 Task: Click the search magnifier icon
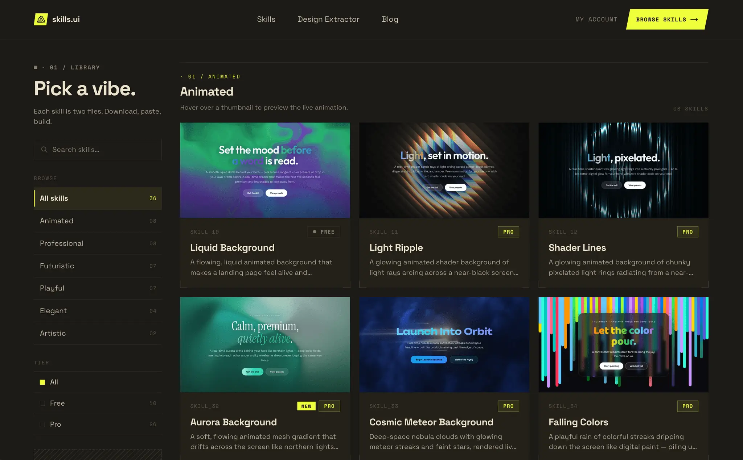[x=44, y=150]
